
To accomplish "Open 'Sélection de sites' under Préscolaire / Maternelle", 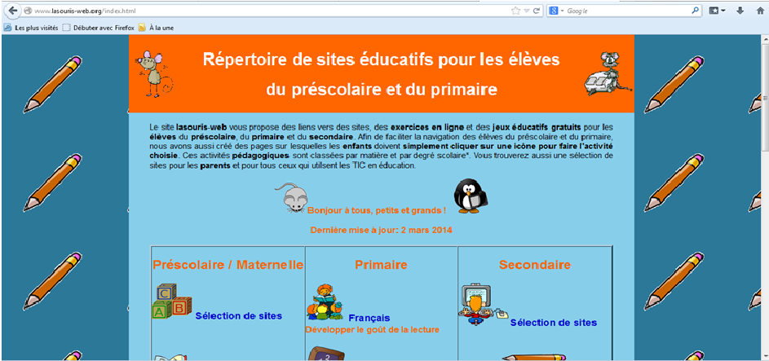I will [x=238, y=315].
